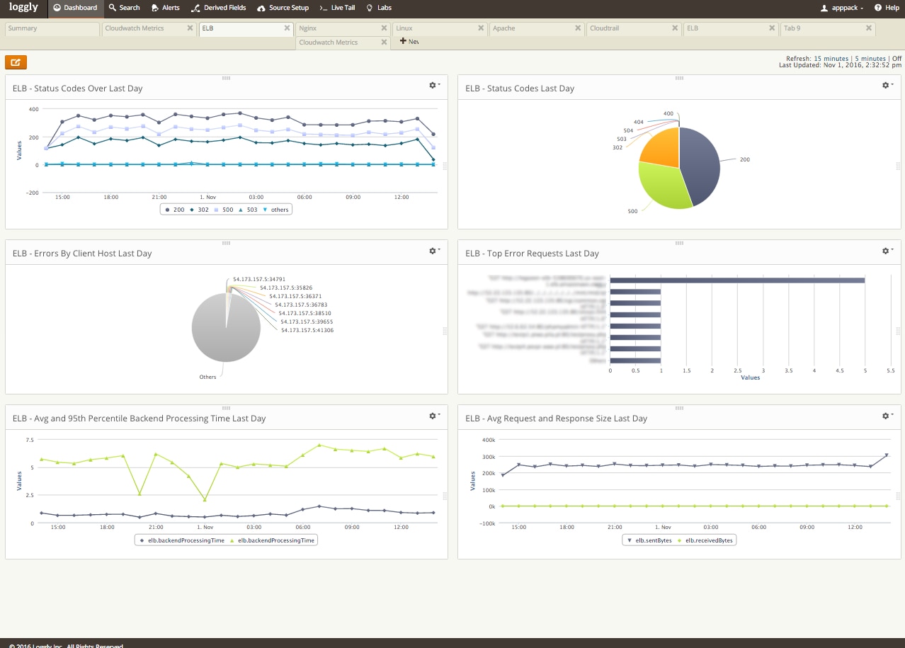Open gear menu for Top Error Requests widget
Viewport: 905px width, 648px height.
(x=886, y=251)
